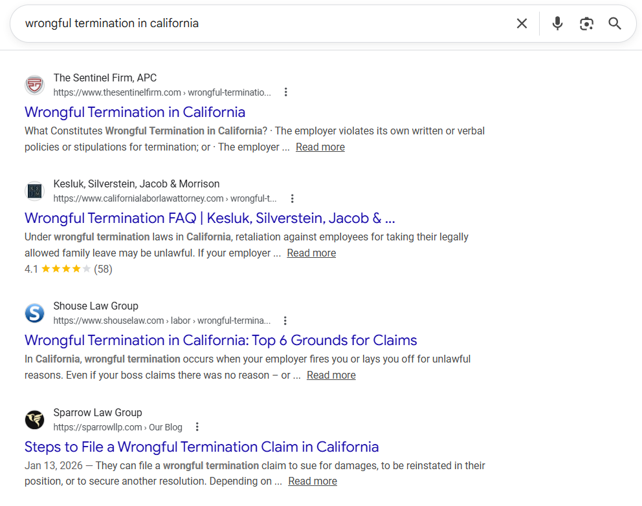Expand the Sparrow blog snippet via Read more
This screenshot has height=506, width=642.
coord(313,481)
